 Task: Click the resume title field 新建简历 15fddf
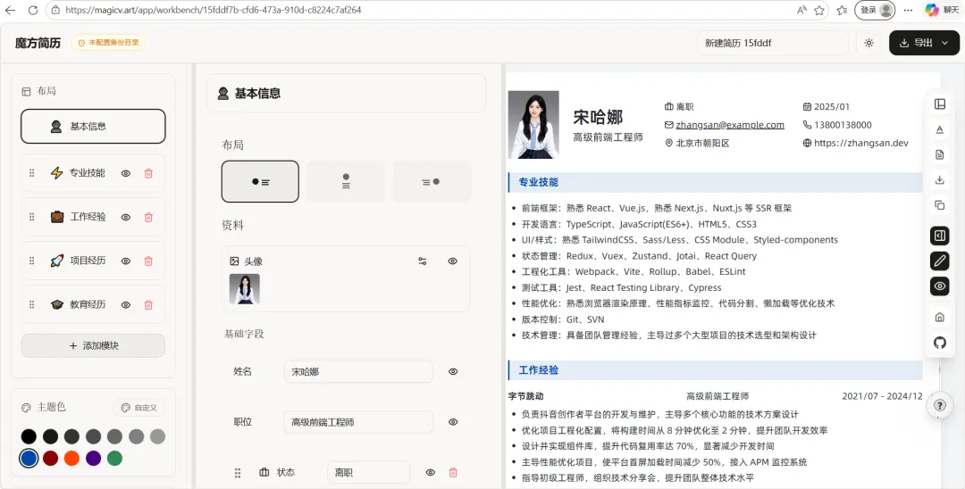(x=773, y=43)
